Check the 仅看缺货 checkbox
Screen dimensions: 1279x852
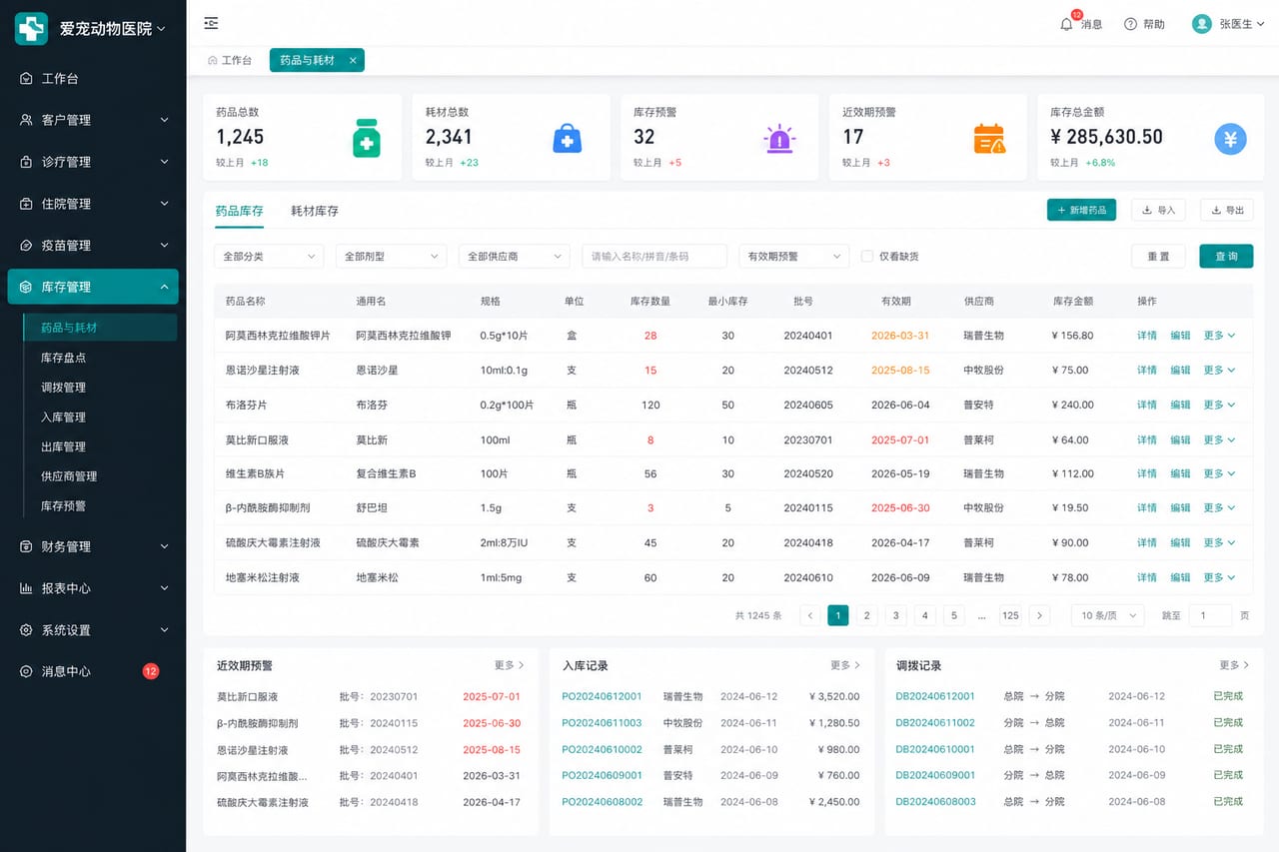pyautogui.click(x=867, y=257)
